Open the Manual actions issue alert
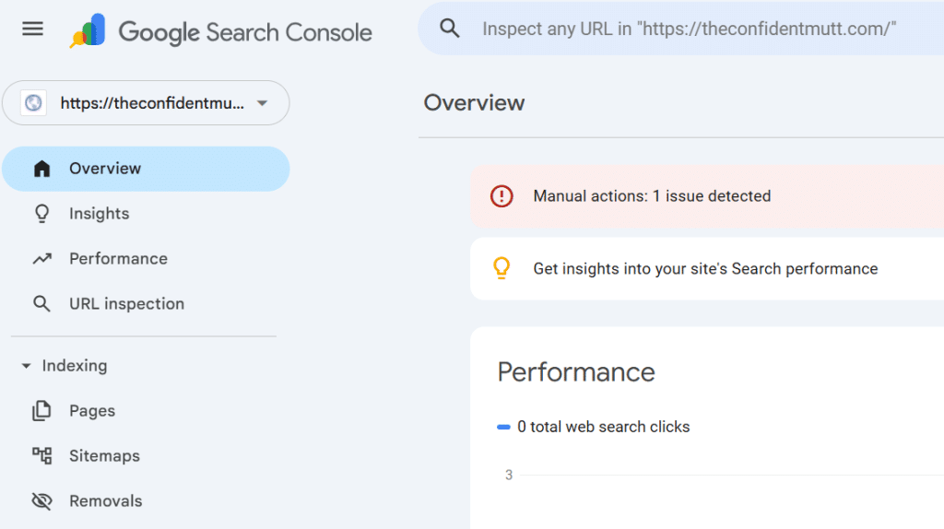The image size is (944, 529). pyautogui.click(x=707, y=196)
